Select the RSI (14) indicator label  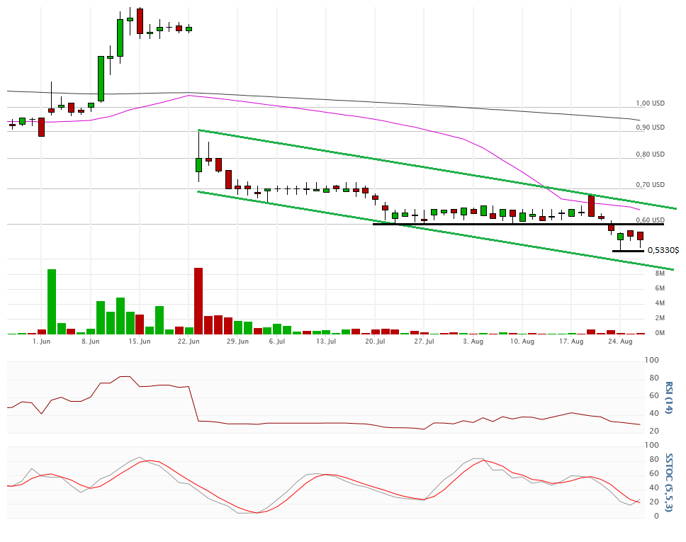[668, 397]
